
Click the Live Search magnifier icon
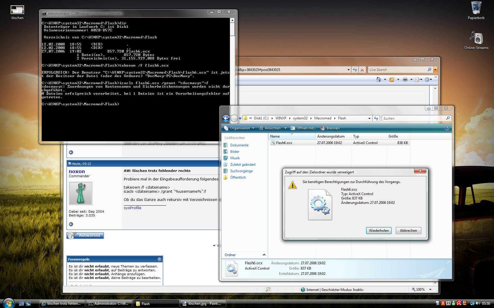coord(429,70)
